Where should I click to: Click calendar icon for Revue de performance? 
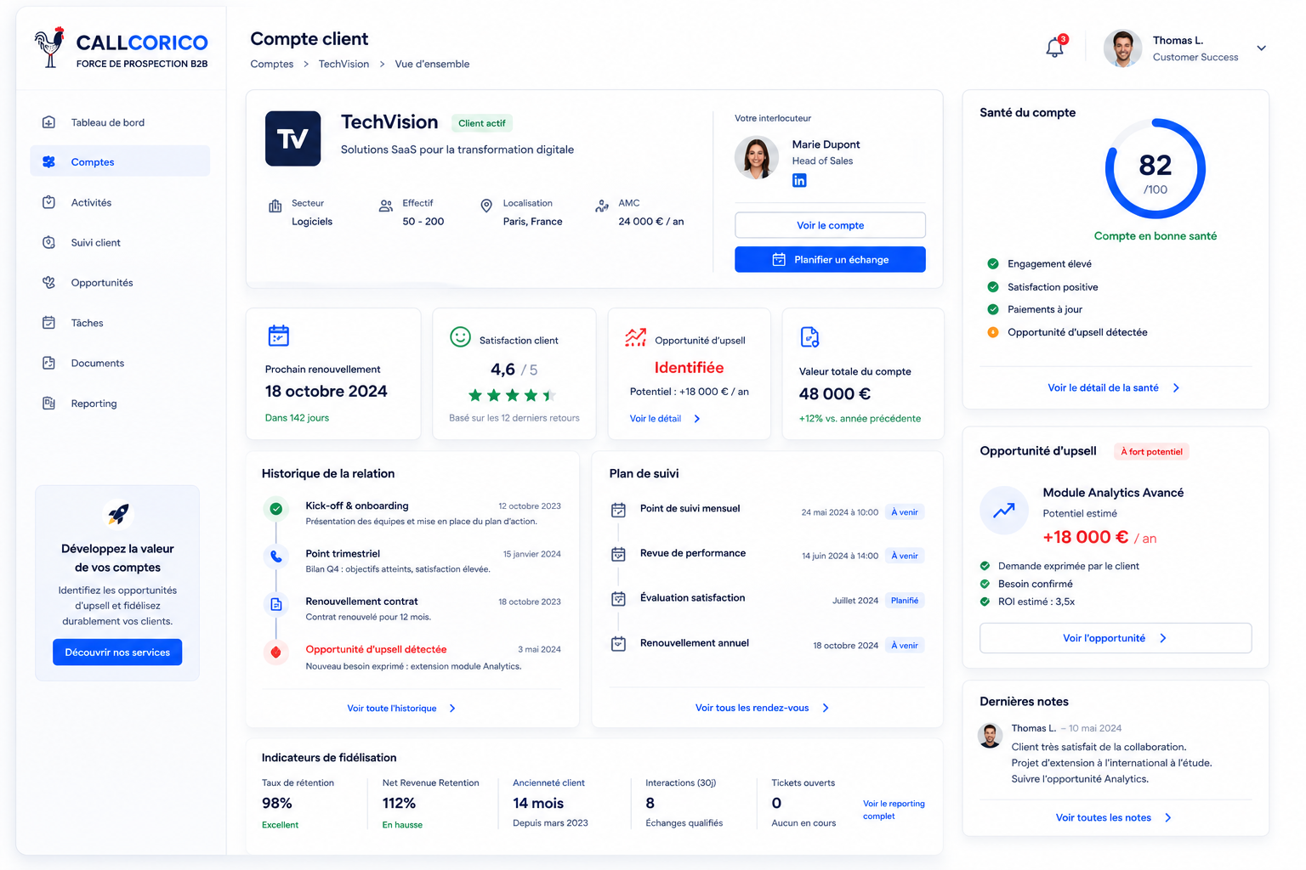(x=618, y=554)
